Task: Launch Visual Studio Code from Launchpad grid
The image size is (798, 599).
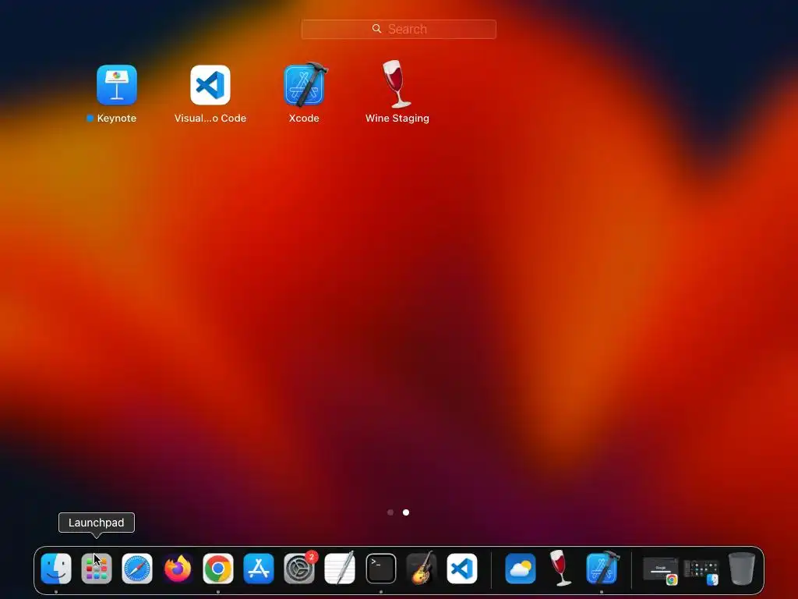Action: coord(210,84)
